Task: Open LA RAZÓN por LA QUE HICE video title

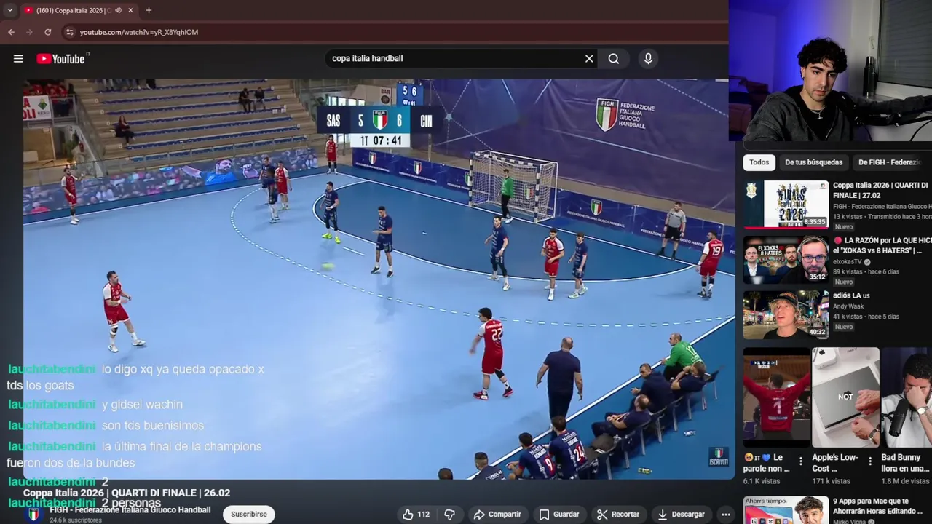Action: point(882,245)
